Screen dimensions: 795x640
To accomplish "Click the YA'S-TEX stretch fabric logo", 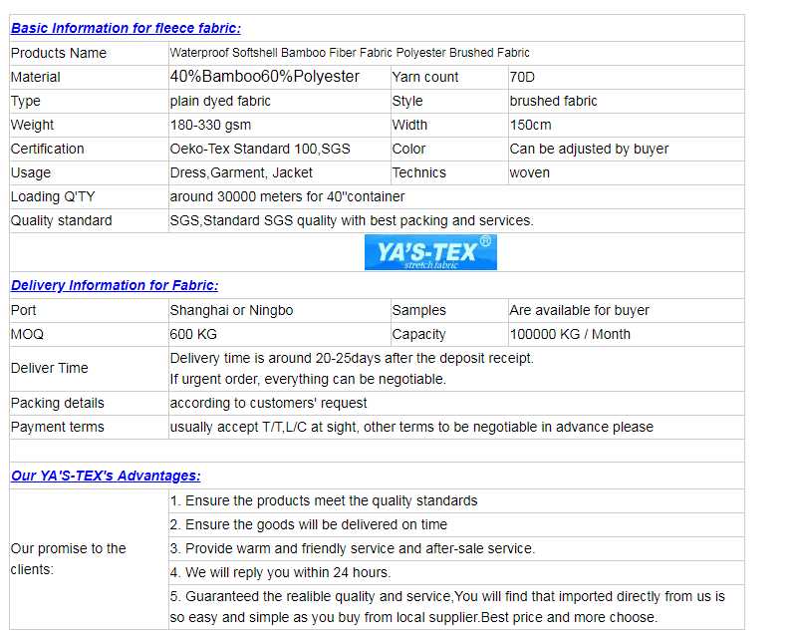I will 430,253.
